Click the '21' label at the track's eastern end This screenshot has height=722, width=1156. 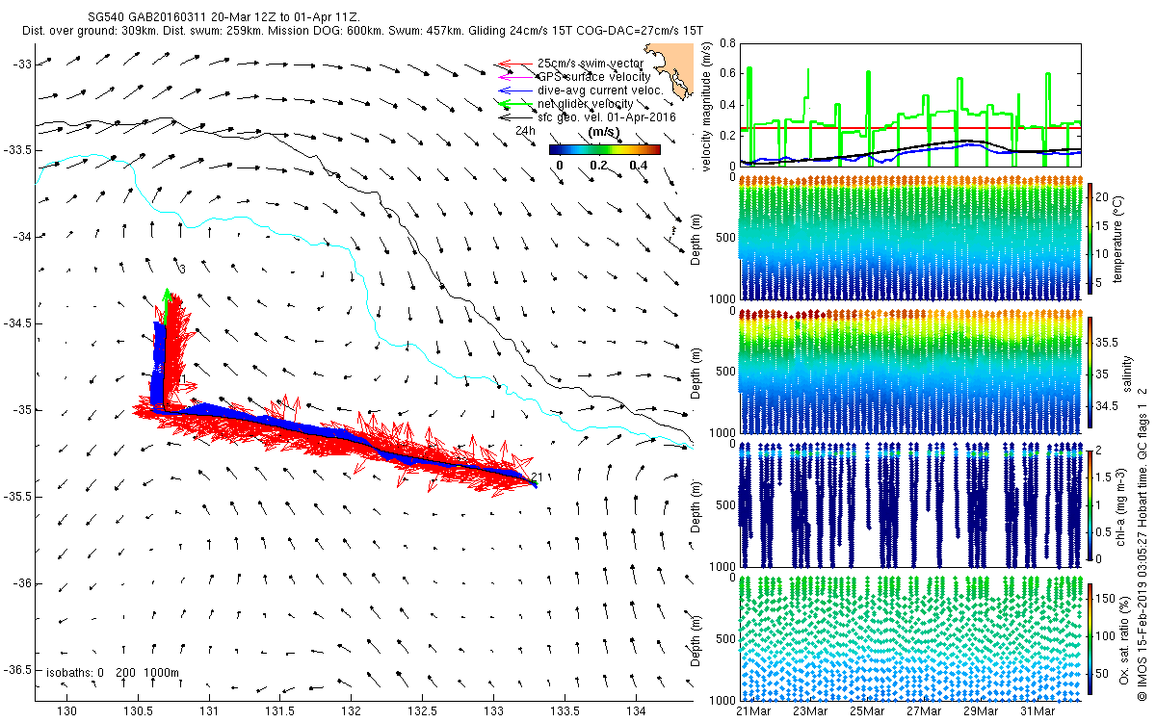[x=538, y=477]
